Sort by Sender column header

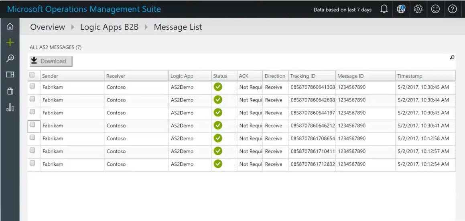pyautogui.click(x=72, y=76)
